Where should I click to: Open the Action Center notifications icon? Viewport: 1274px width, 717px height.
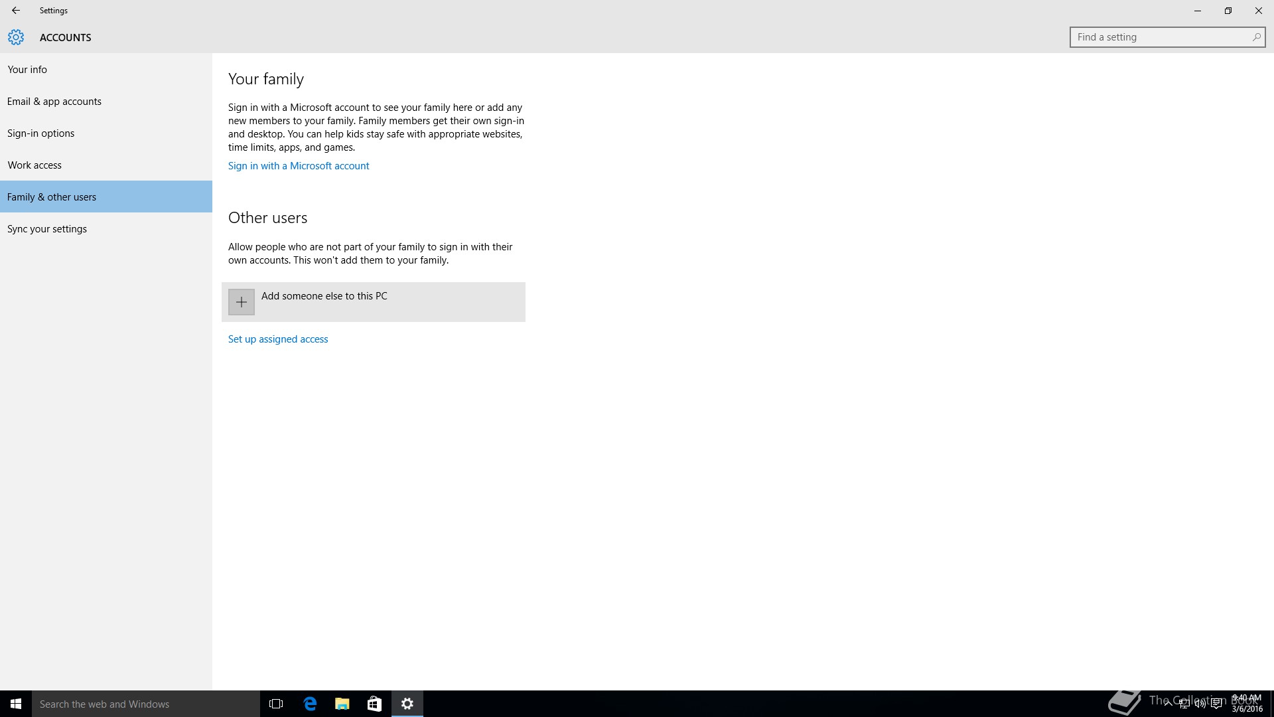(x=1216, y=704)
